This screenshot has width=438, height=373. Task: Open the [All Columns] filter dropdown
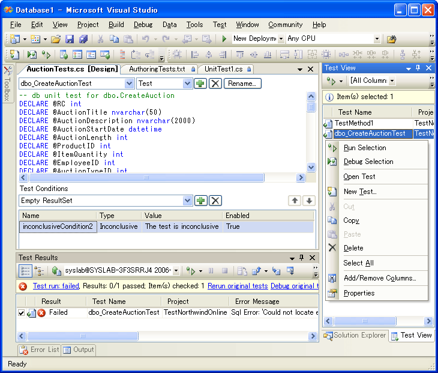(x=392, y=81)
